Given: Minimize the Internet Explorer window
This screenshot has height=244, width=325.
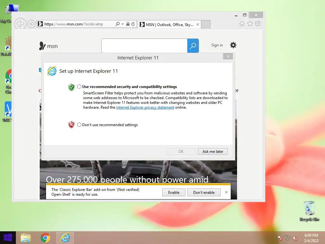Looking at the screenshot, I should [236, 15].
